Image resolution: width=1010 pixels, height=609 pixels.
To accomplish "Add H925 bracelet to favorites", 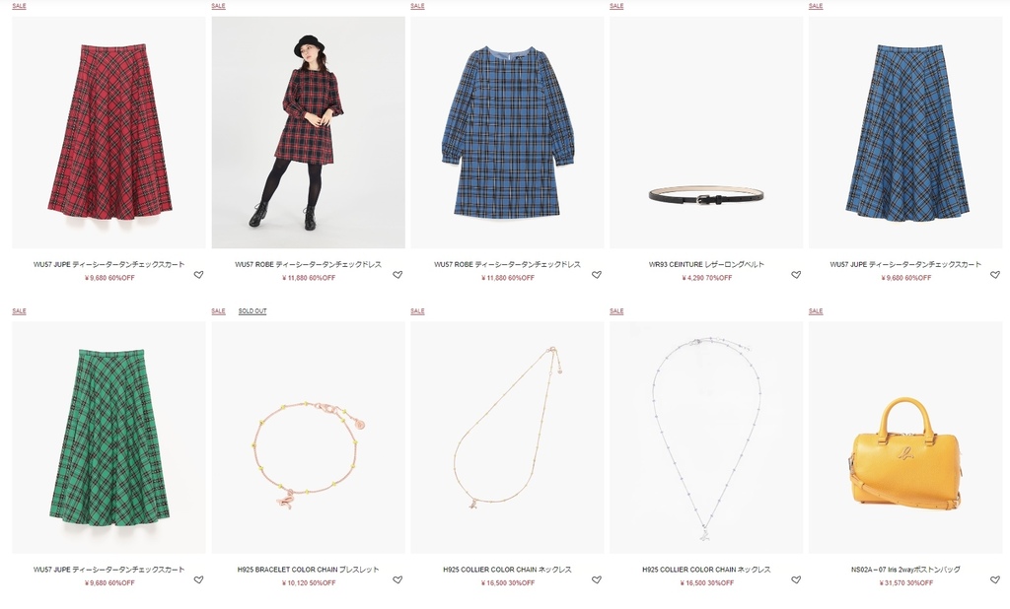I will 397,580.
